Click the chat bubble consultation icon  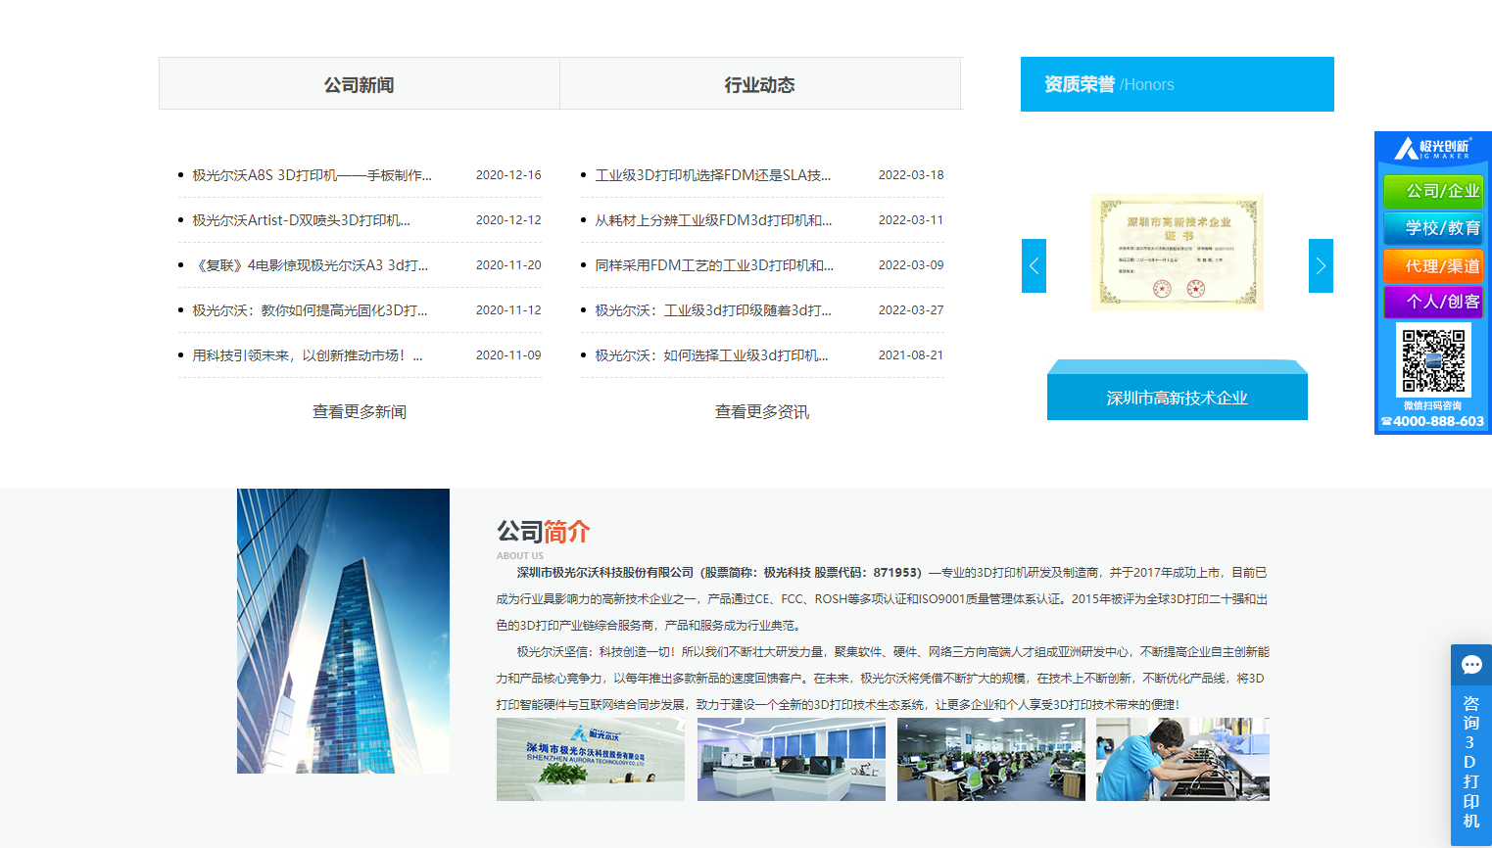[1470, 666]
